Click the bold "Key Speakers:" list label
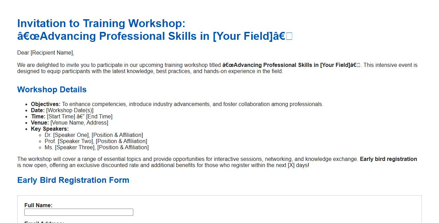Viewport: 439px width, 223px height. (50, 129)
